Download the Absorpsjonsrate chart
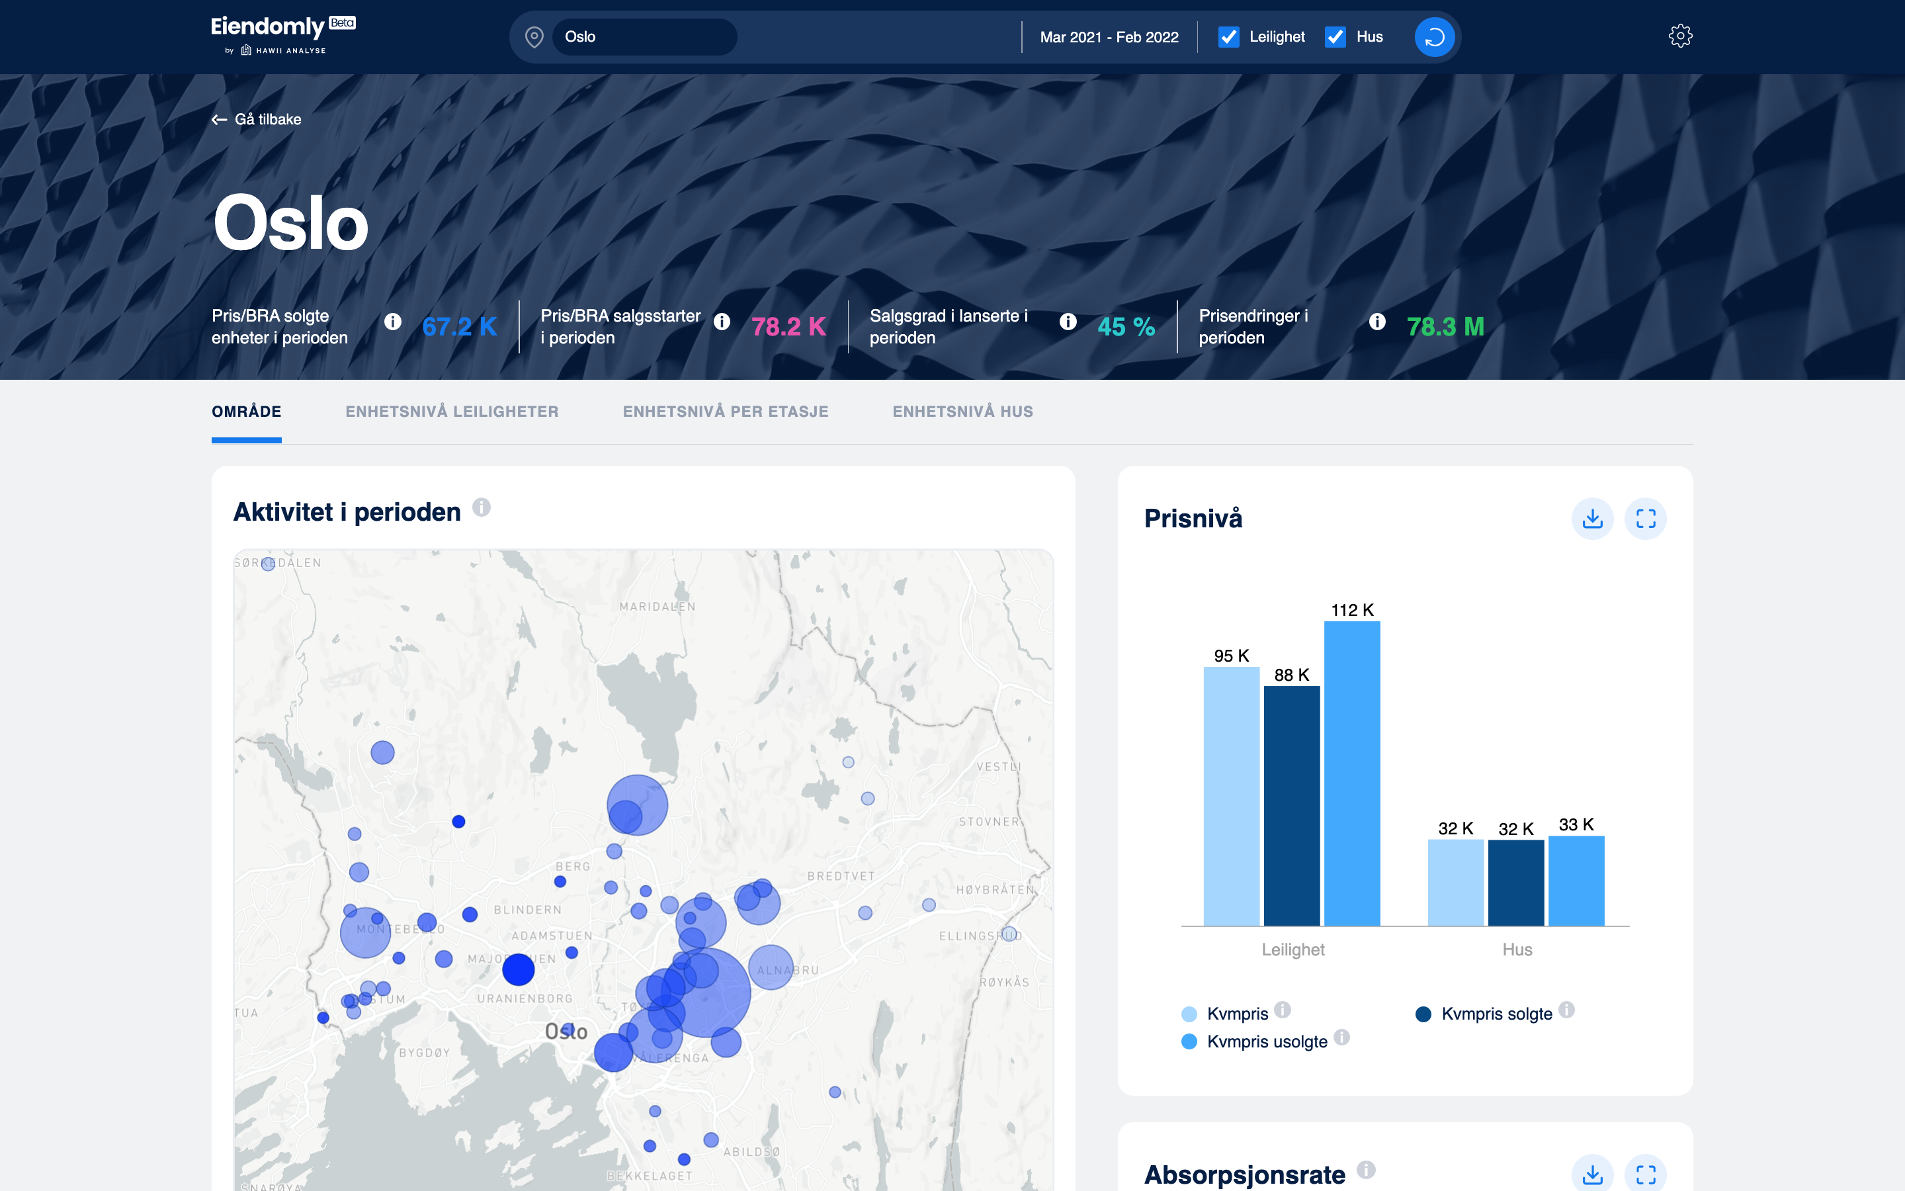Viewport: 1905px width, 1191px height. tap(1593, 1174)
